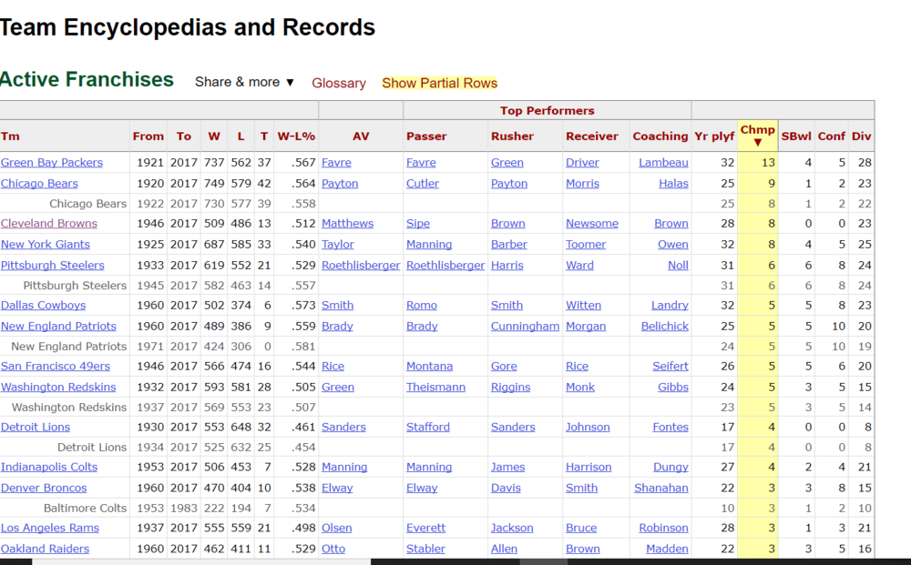Screen dimensions: 911x565
Task: Click rusher Riggins link
Action: point(511,387)
